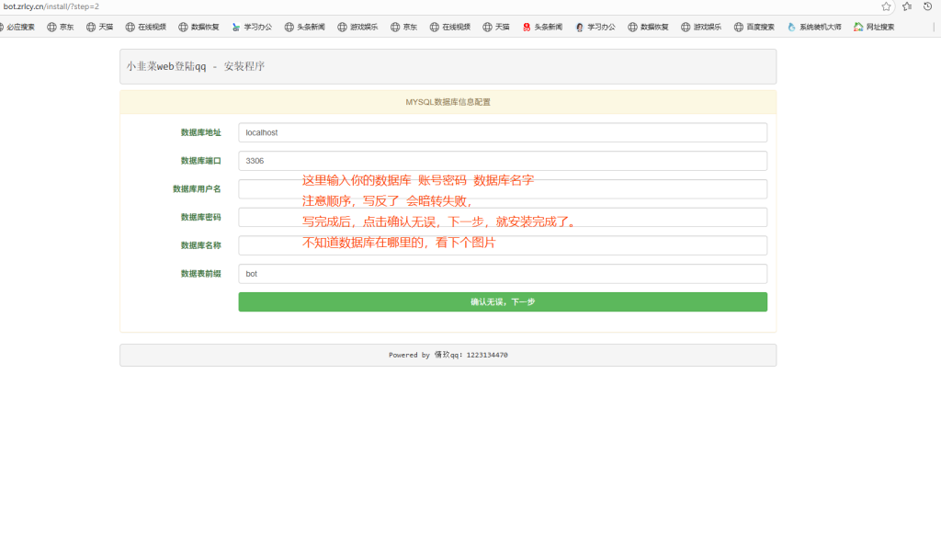This screenshot has width=941, height=533.
Task: Open the browser history clock icon
Action: coord(928,6)
